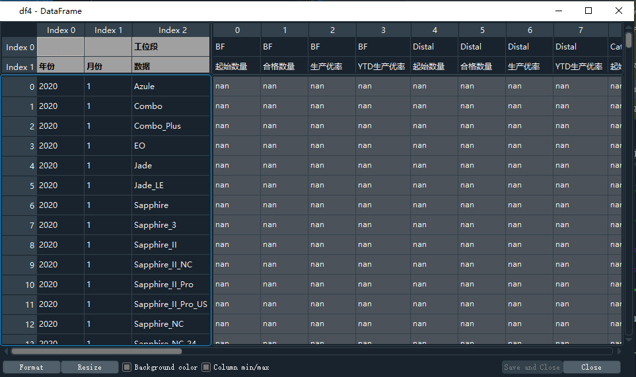636x377 pixels.
Task: Click the vertical scrollbar thumb
Action: [629, 40]
